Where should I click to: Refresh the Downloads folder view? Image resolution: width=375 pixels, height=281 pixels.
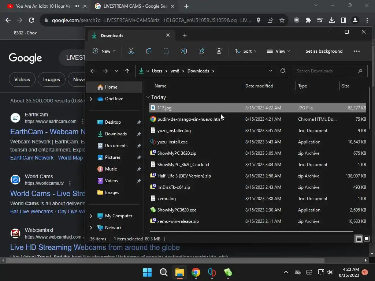point(283,71)
